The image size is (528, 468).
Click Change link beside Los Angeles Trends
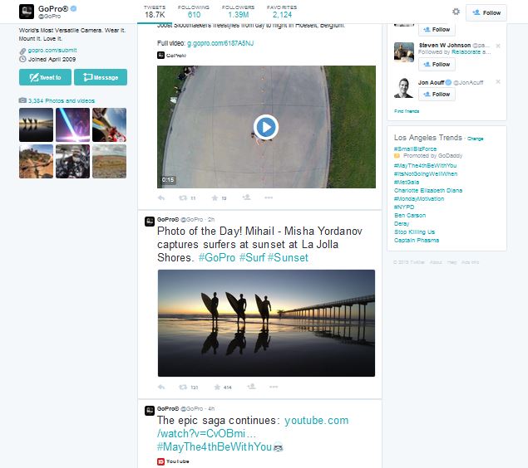pos(476,139)
